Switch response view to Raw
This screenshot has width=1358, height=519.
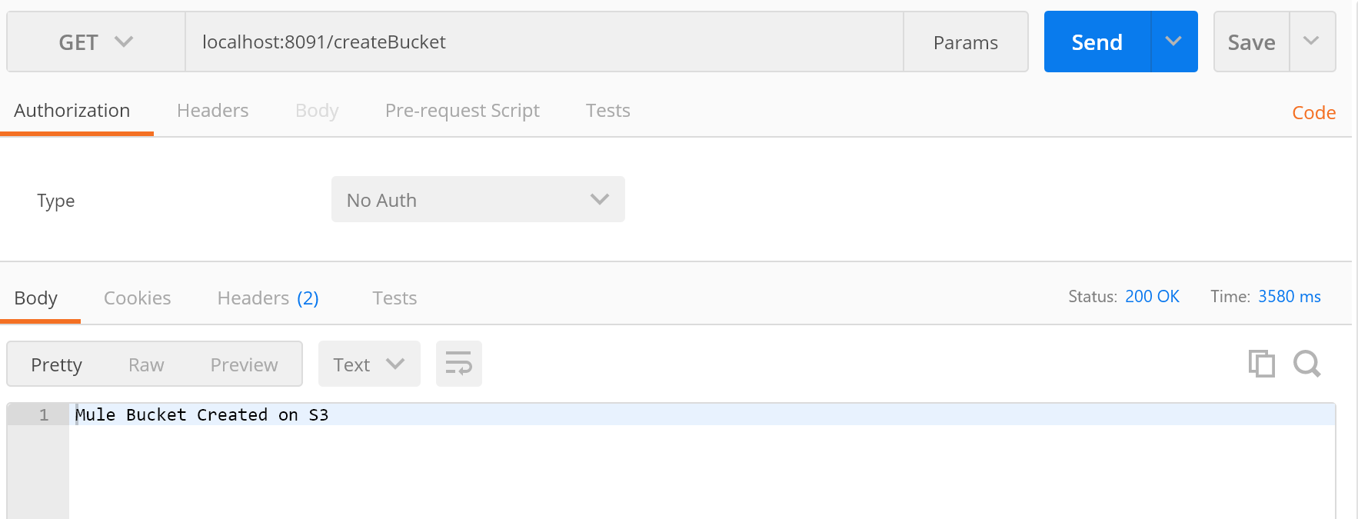click(146, 365)
